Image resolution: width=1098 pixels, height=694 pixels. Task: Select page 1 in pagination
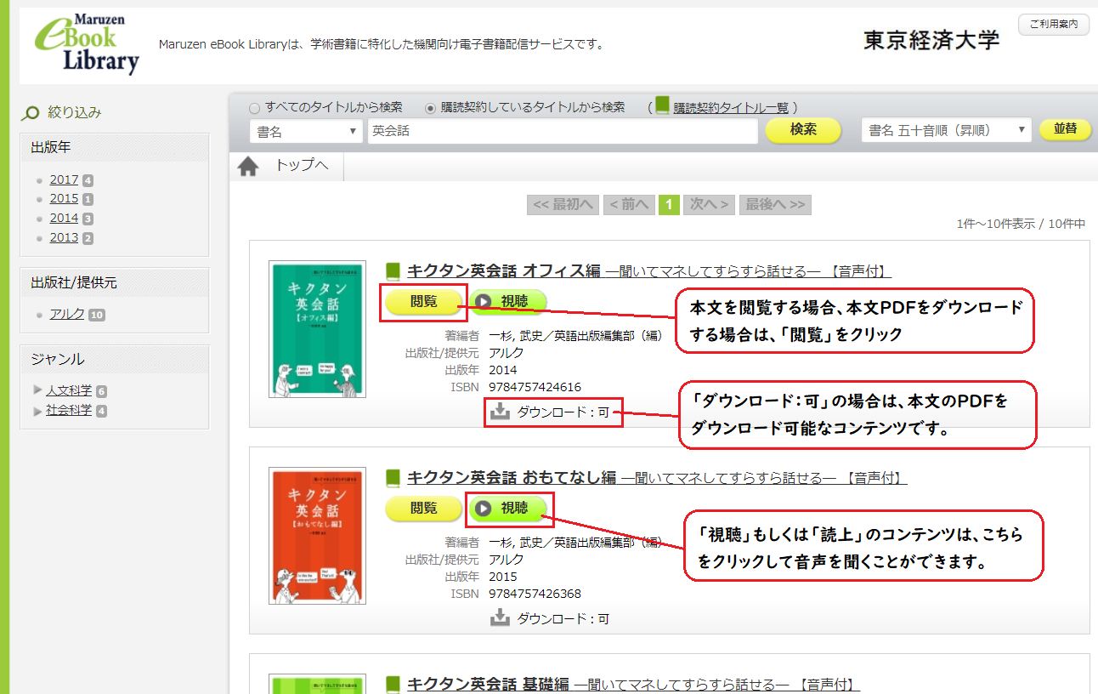(669, 205)
